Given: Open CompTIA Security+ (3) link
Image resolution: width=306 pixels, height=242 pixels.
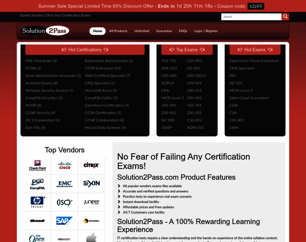Looking at the screenshot, I should tap(44, 98).
